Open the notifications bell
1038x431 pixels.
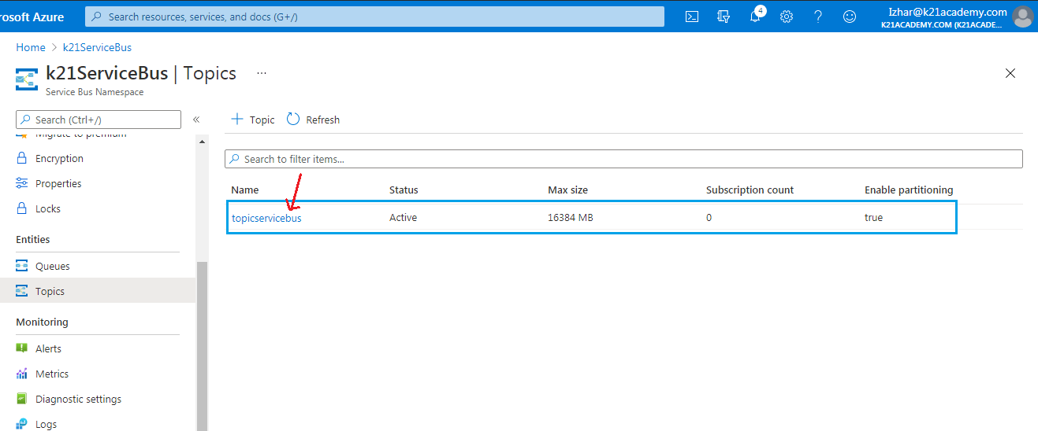coord(755,17)
